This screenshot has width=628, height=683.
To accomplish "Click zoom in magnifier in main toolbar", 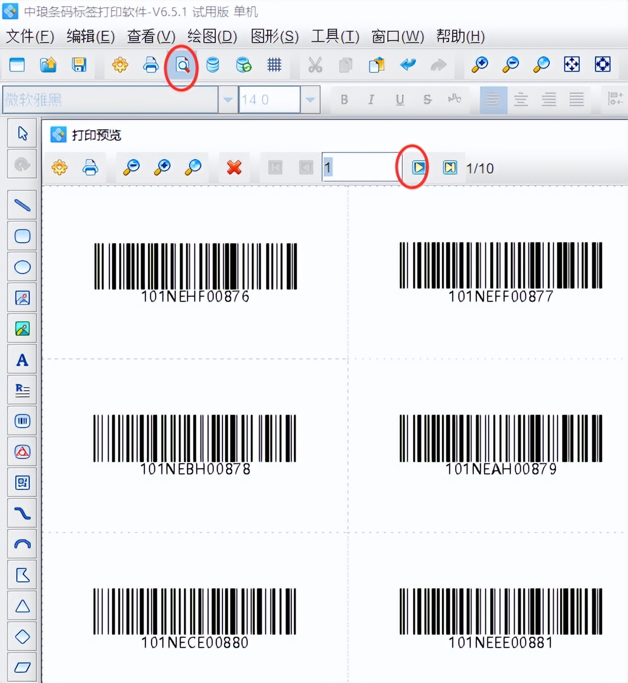I will [x=479, y=65].
